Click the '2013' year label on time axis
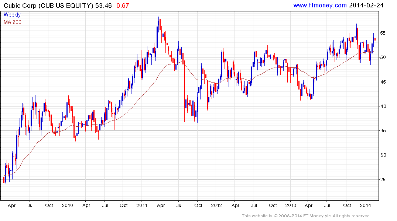 291,205
